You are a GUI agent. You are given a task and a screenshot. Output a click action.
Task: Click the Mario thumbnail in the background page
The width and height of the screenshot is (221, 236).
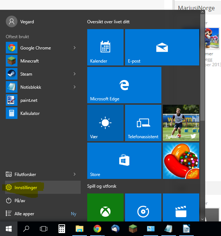(212, 38)
